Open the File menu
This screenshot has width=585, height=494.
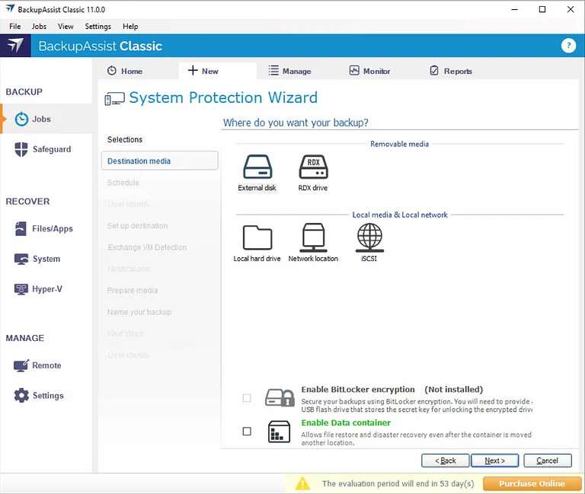[x=15, y=27]
